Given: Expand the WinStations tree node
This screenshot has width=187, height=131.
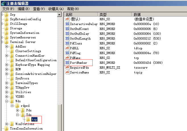Looking at the screenshot, I should (x=7, y=124).
